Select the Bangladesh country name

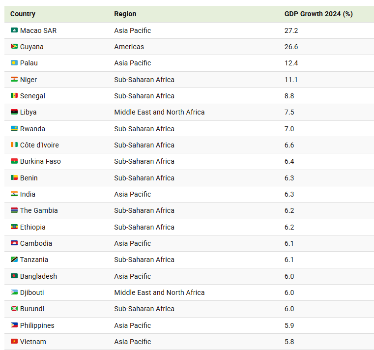click(38, 276)
